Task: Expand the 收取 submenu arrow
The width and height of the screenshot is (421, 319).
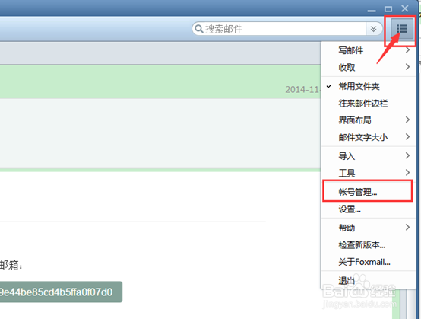Action: click(x=407, y=67)
